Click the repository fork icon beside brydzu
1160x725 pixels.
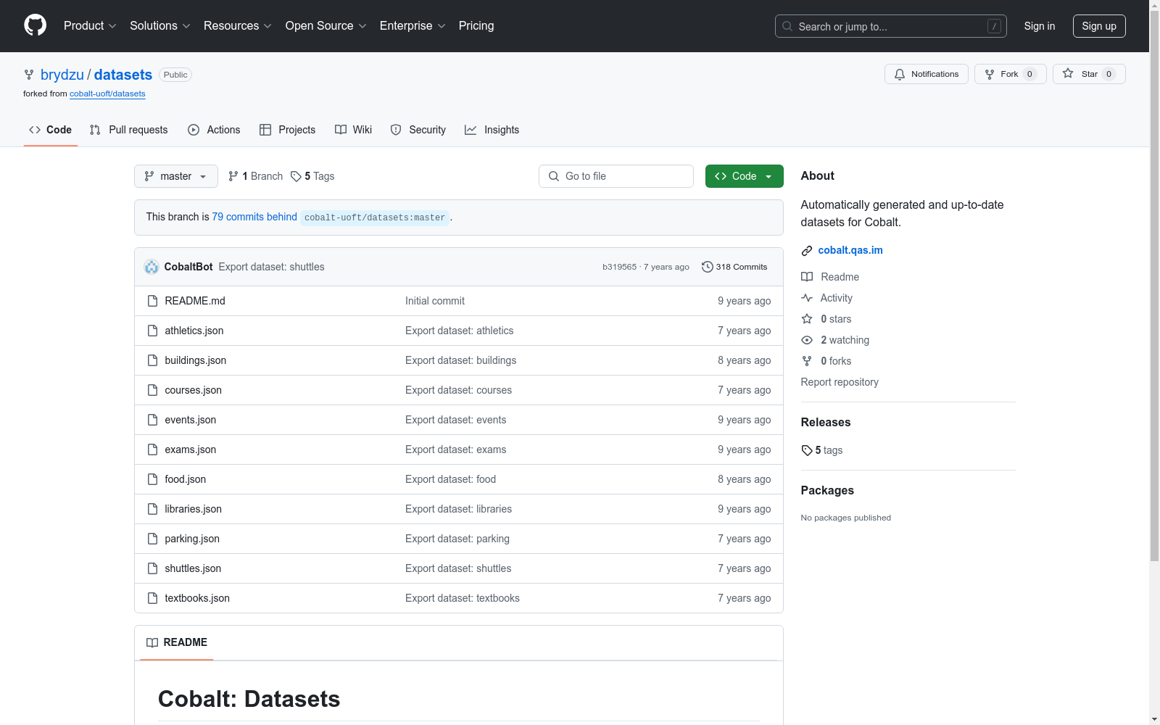pyautogui.click(x=29, y=75)
